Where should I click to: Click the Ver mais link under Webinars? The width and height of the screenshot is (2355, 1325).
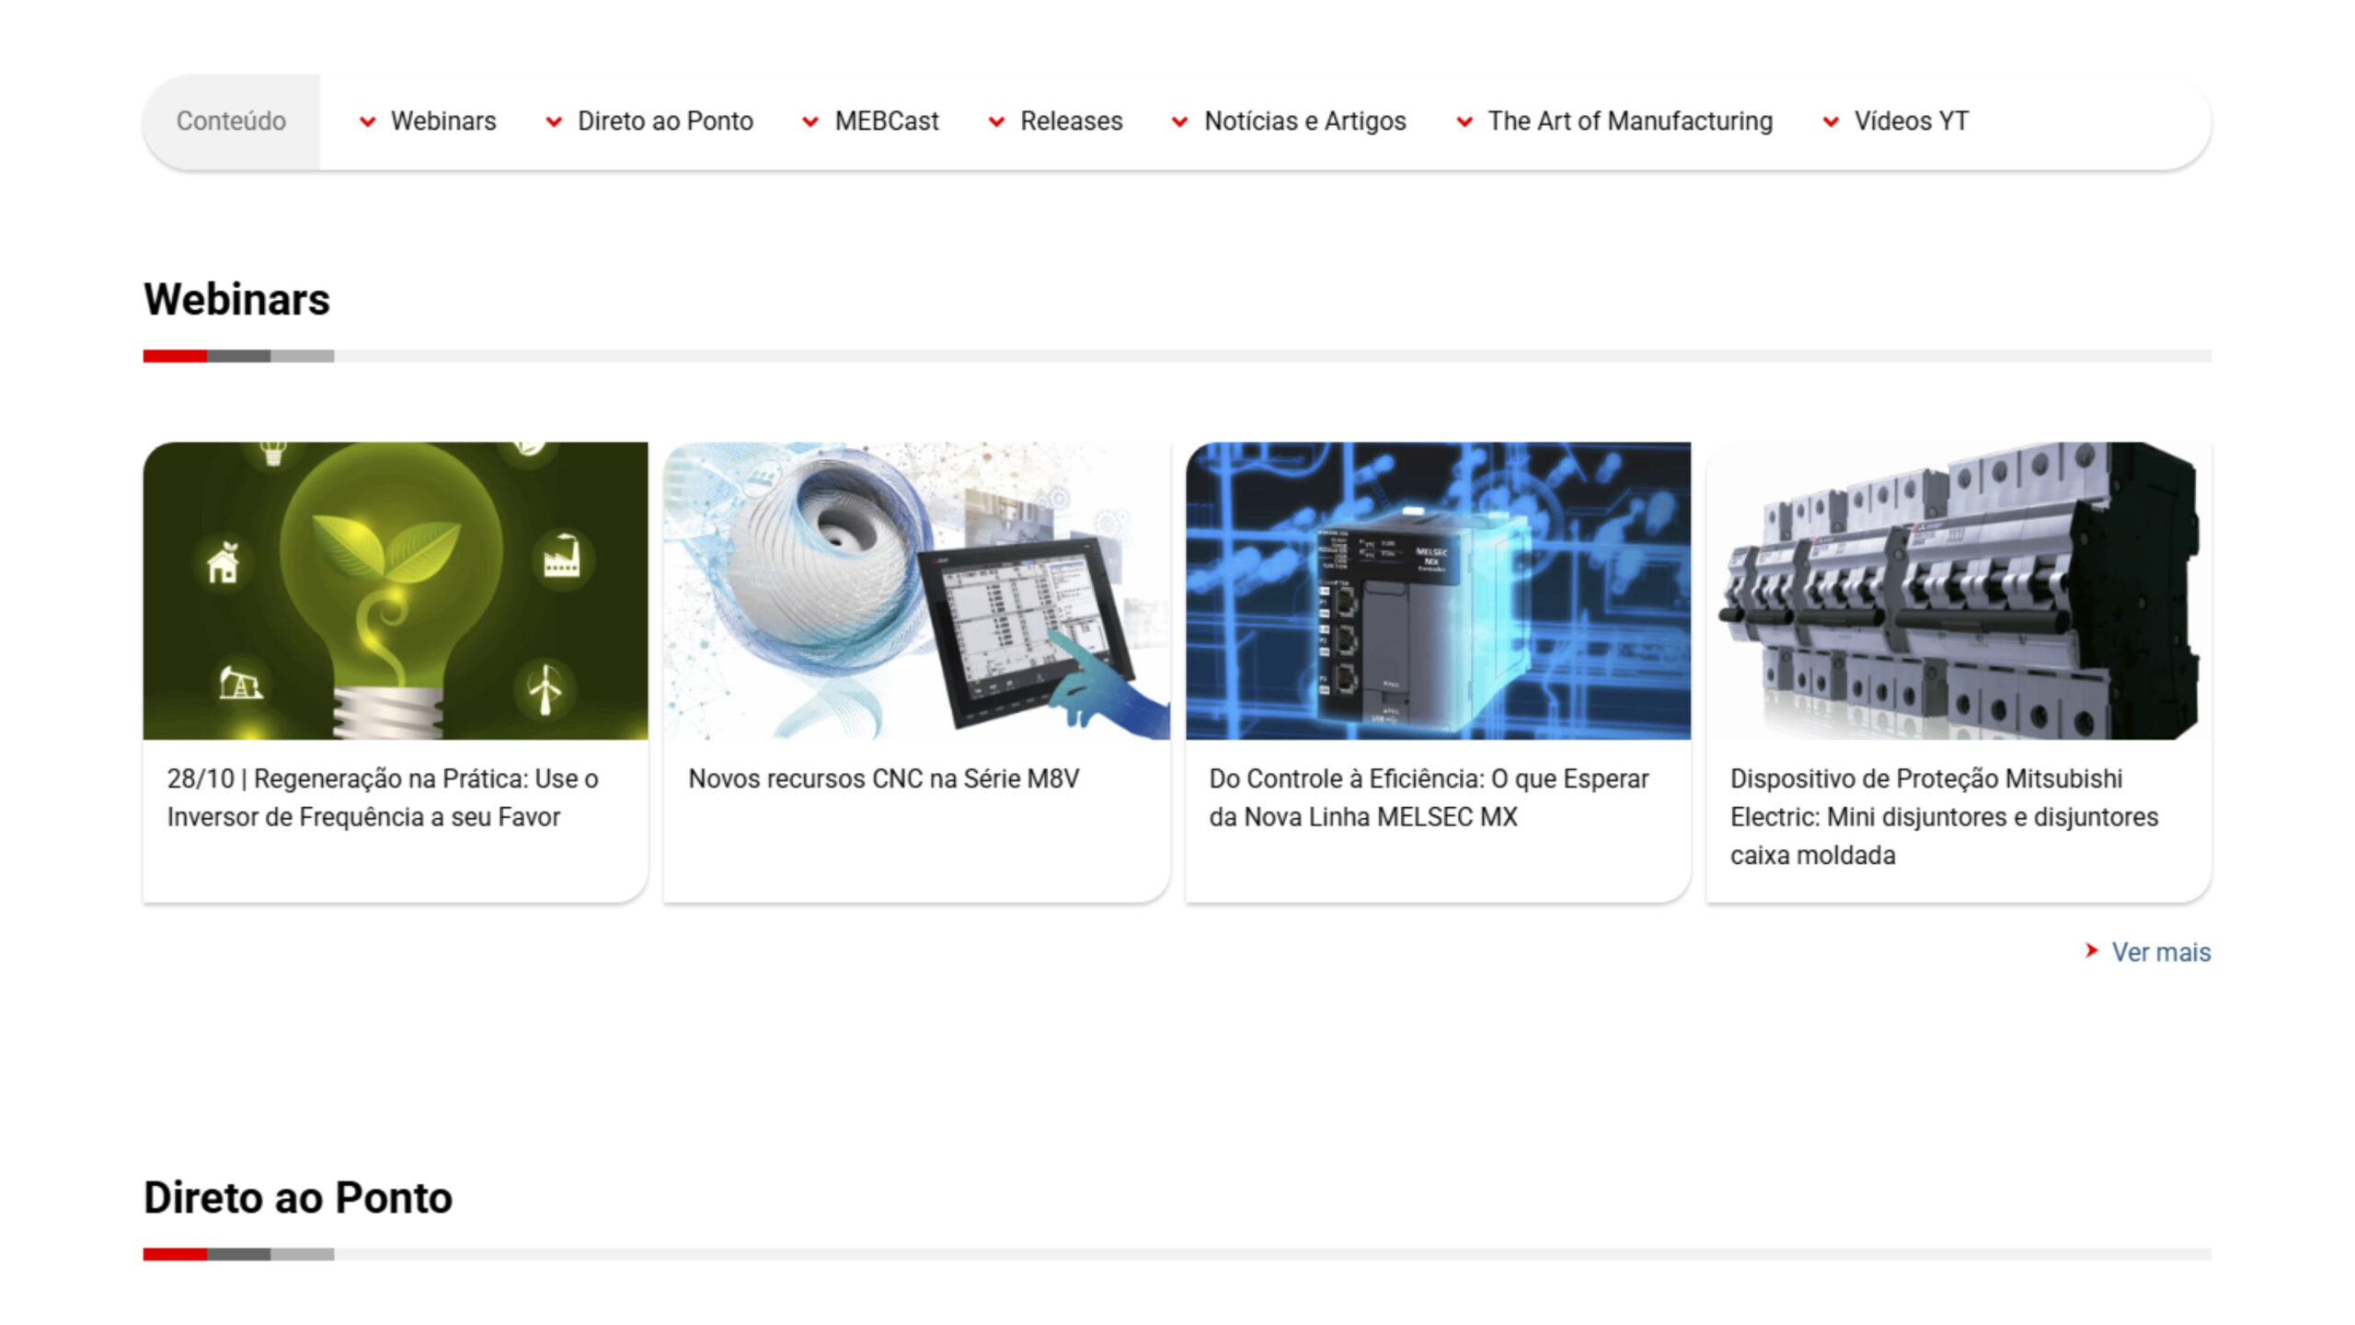tap(2160, 952)
